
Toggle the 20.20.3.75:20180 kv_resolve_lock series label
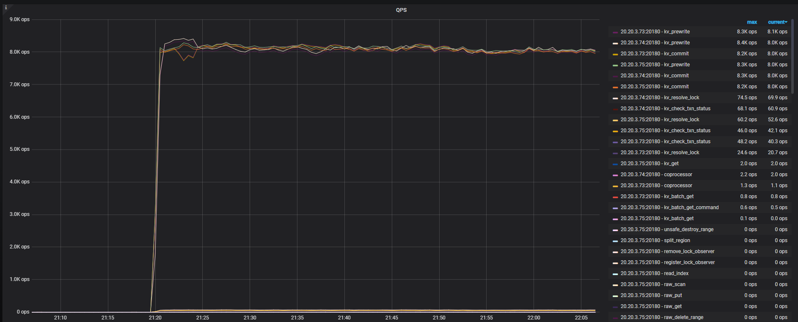(660, 120)
